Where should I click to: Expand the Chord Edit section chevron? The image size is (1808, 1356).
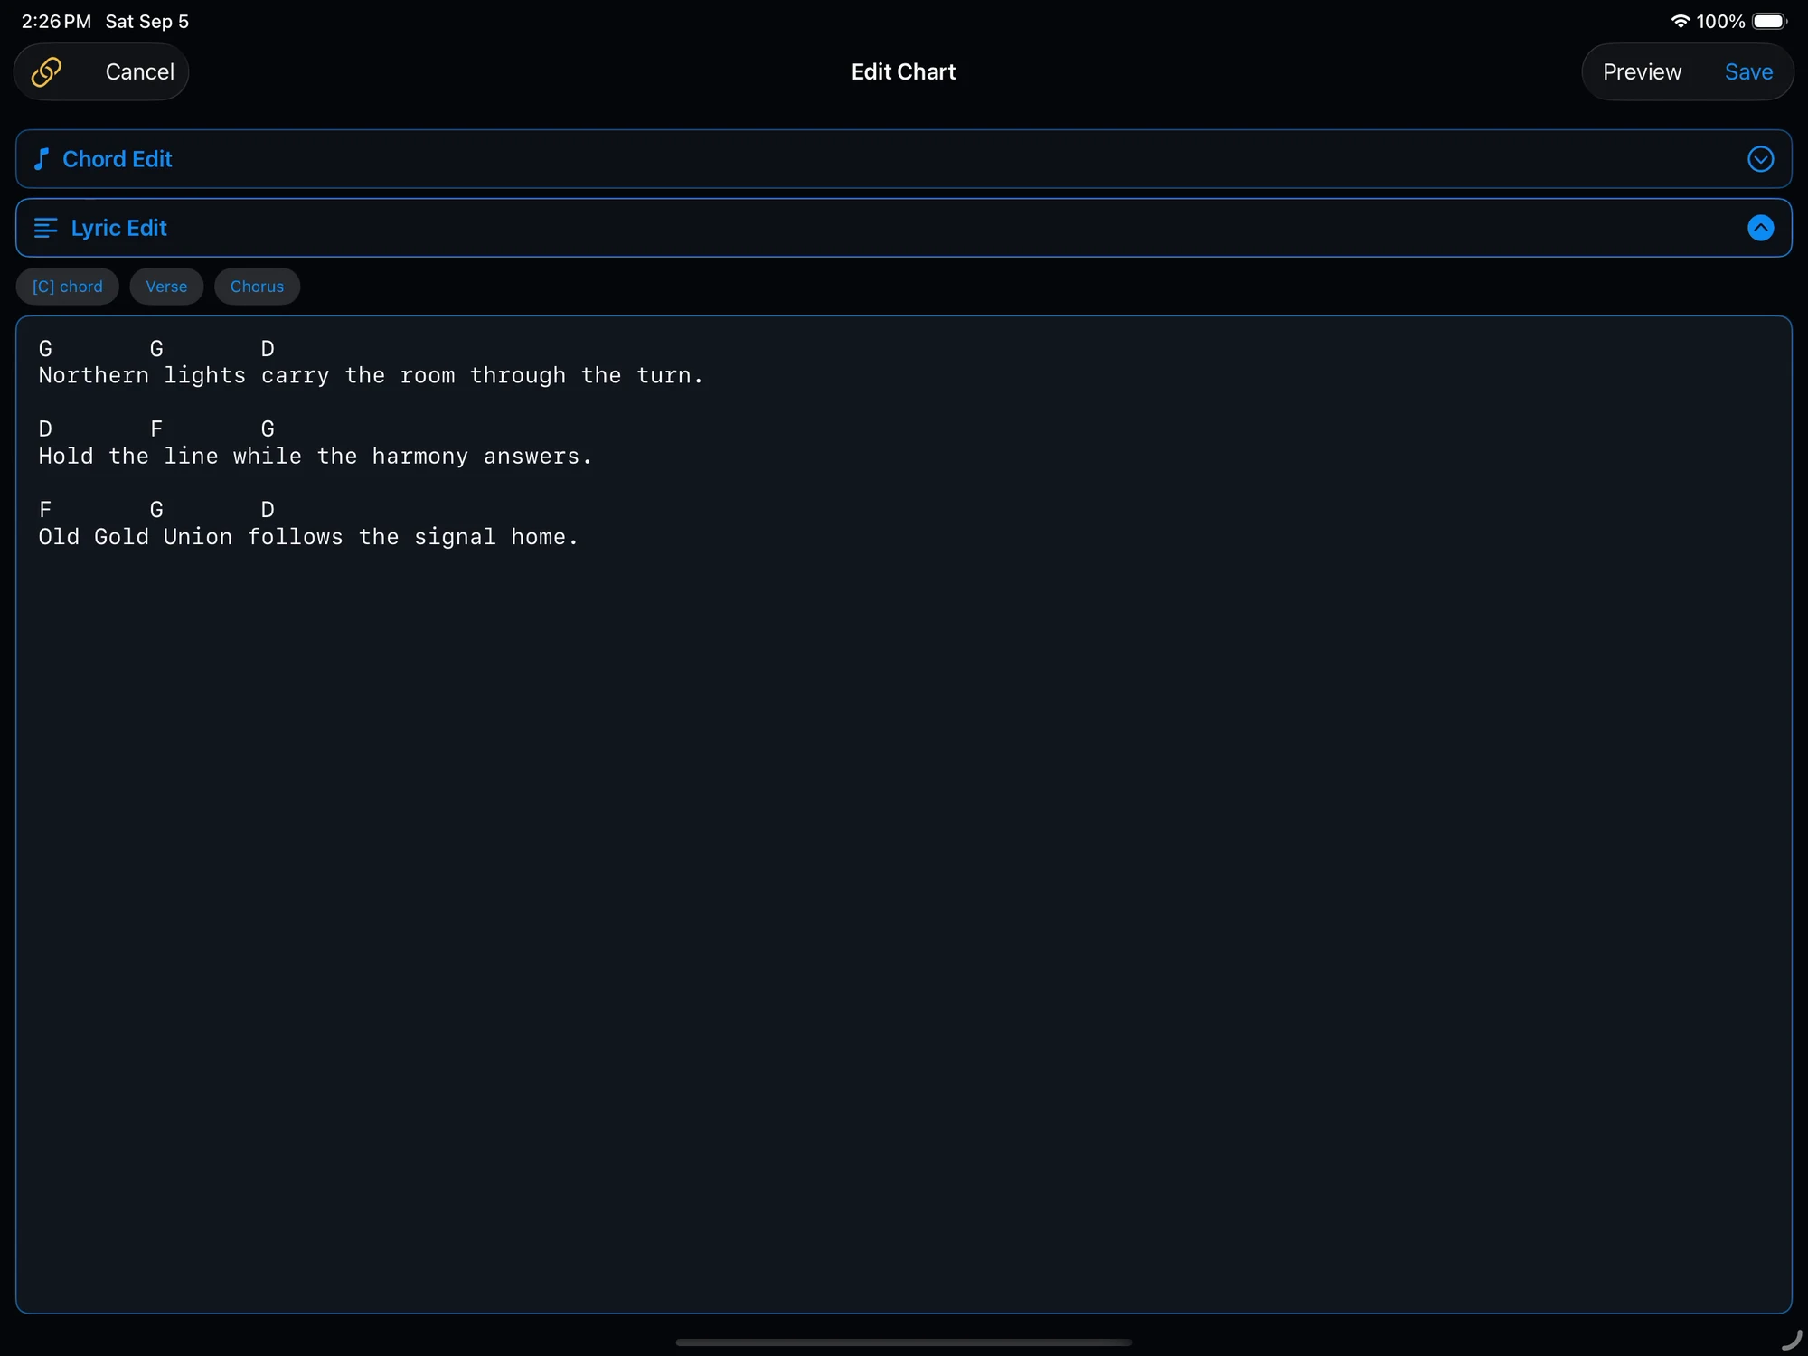[x=1760, y=159]
